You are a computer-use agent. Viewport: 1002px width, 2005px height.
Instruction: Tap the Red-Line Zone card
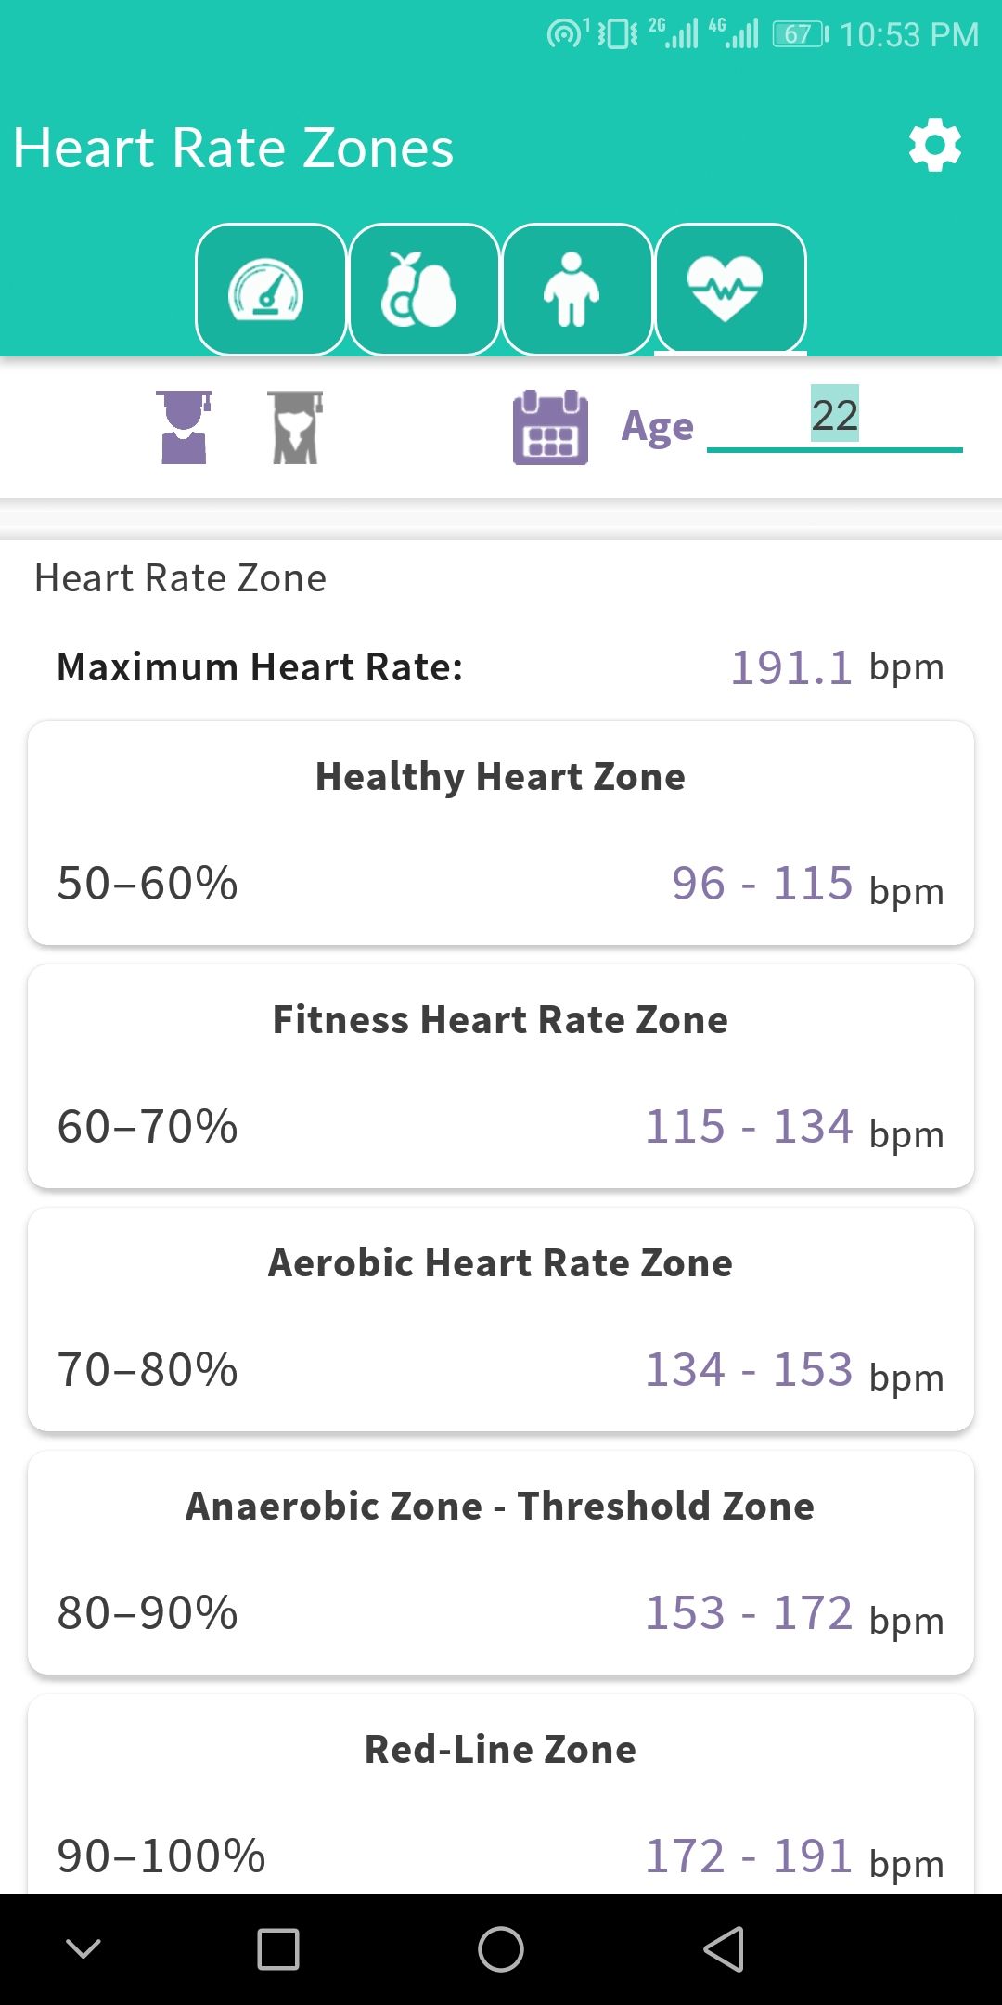(x=501, y=1796)
